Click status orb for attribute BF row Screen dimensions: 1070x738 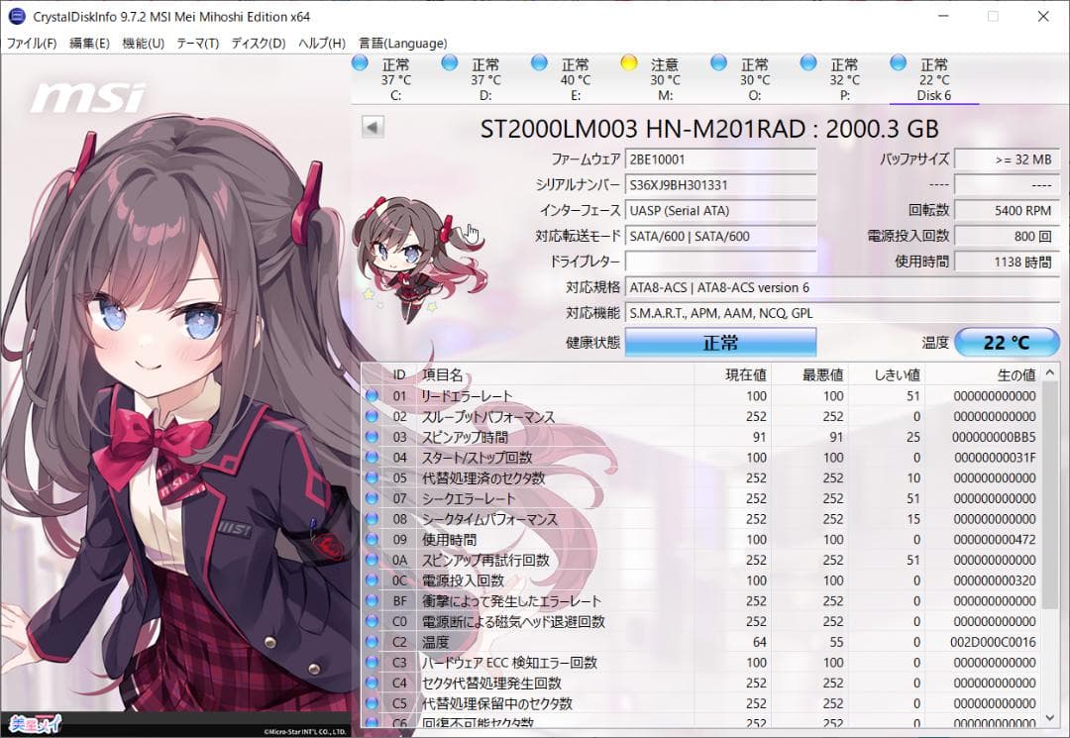click(372, 600)
